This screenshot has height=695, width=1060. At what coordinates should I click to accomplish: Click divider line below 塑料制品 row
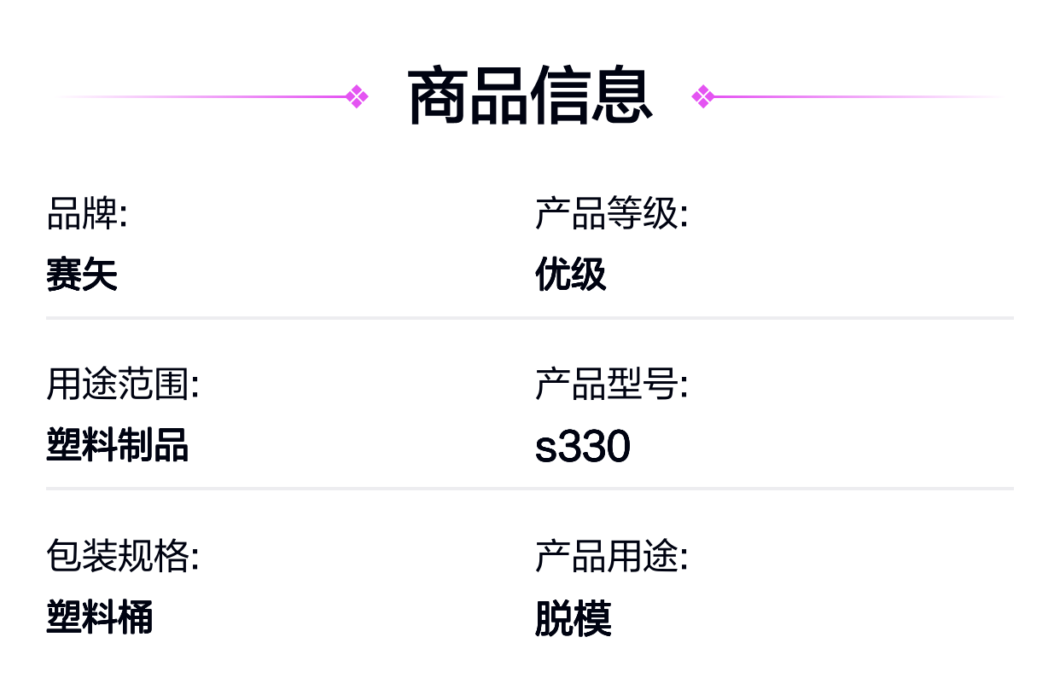tap(530, 489)
